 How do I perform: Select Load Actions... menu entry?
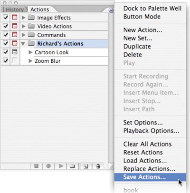[145, 161]
